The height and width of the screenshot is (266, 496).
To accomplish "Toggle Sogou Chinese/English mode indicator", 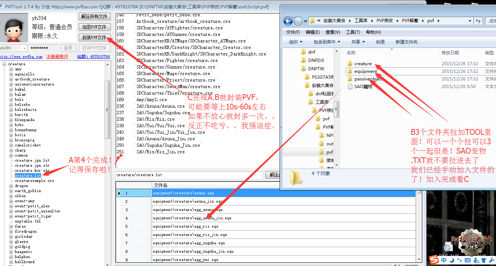I will (444, 260).
